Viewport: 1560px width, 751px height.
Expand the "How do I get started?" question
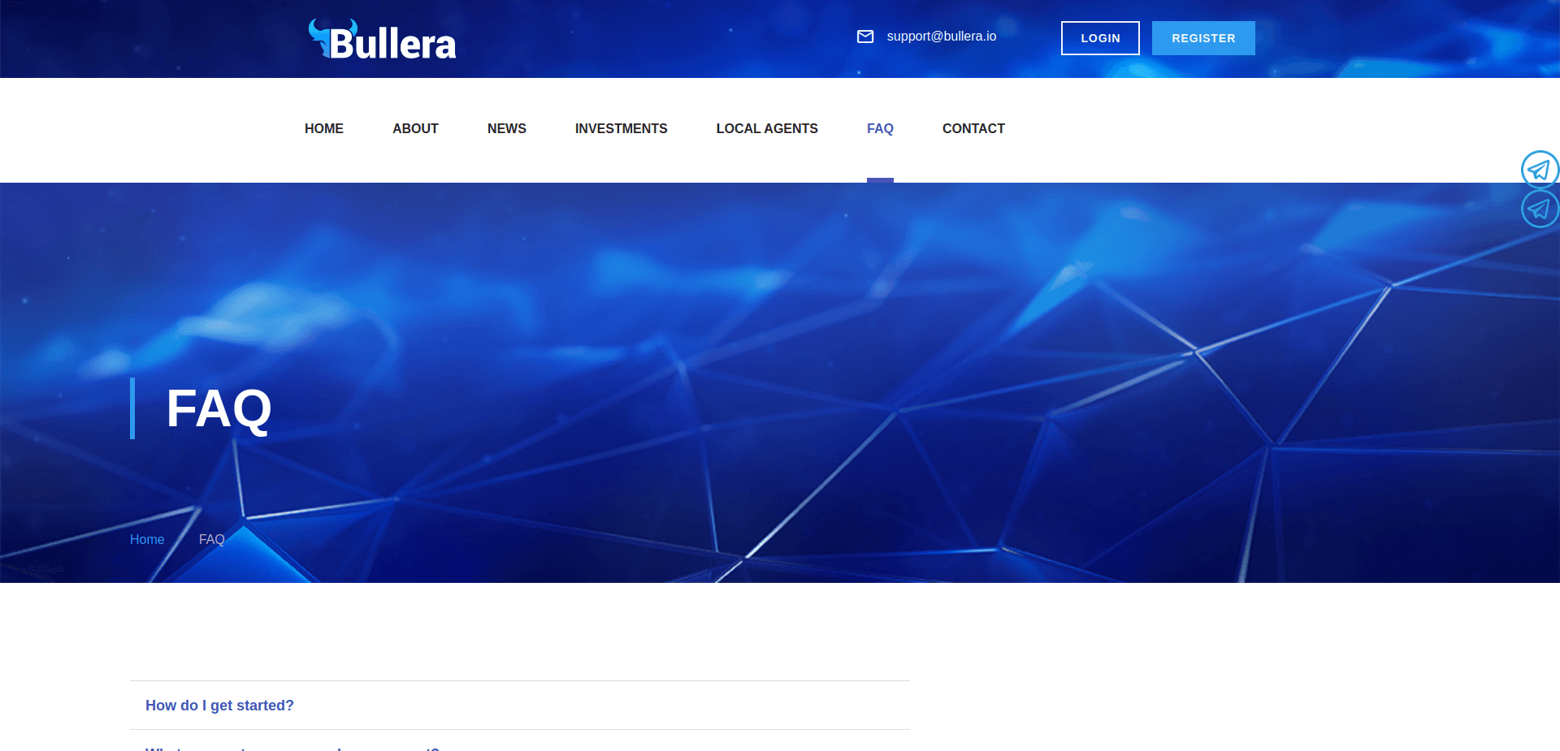coord(219,705)
